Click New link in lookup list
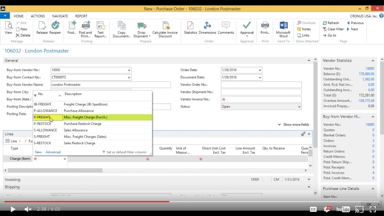Screen dimensions: 384x216 pos(38,152)
